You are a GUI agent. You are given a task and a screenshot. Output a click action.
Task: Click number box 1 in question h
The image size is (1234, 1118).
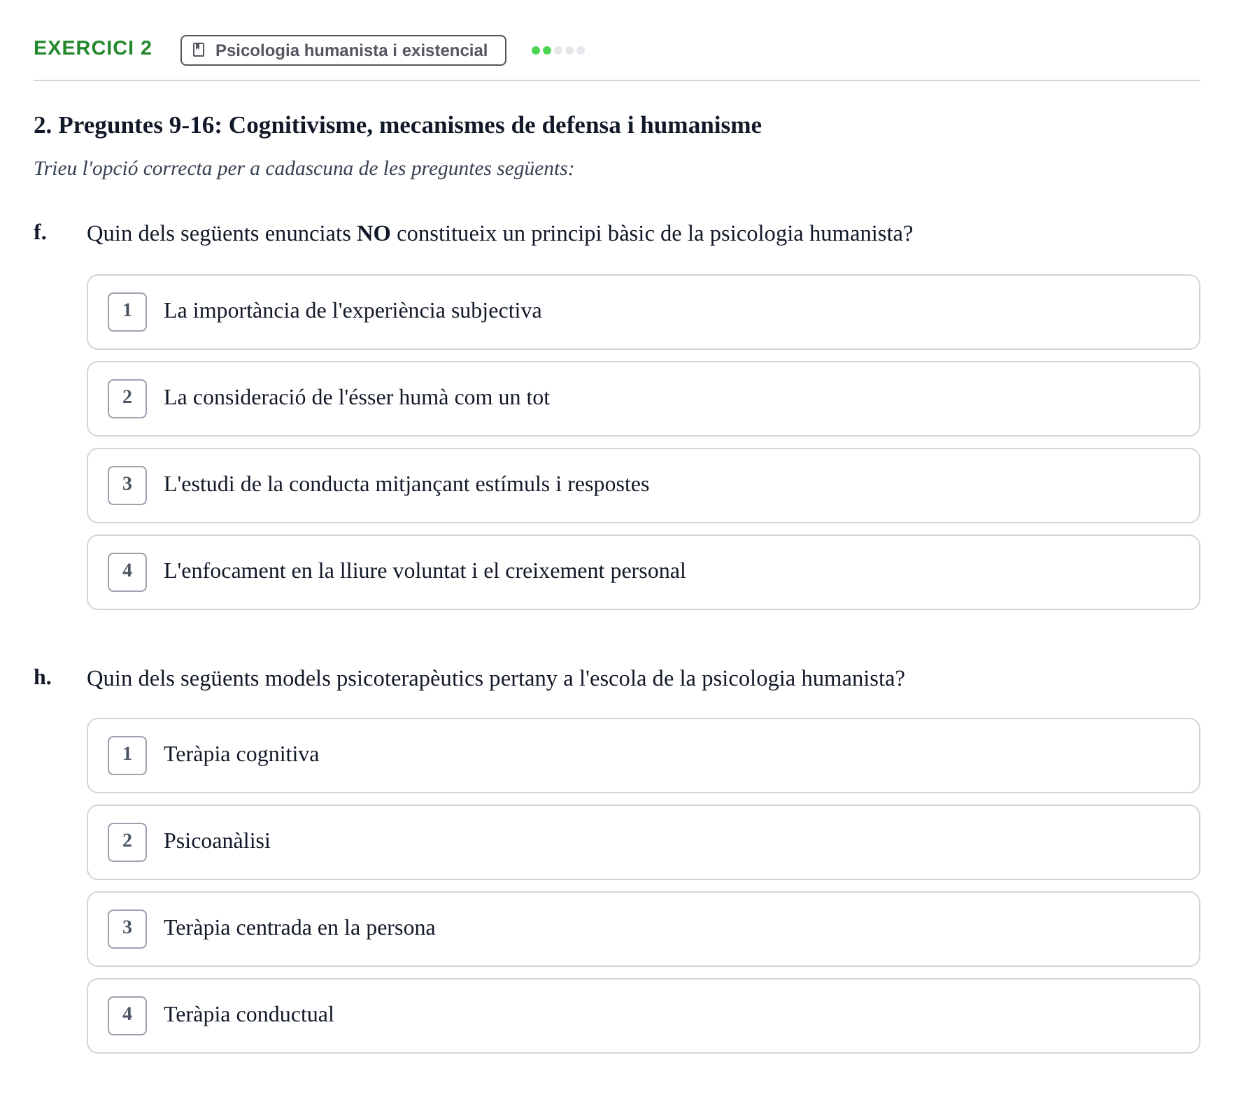(x=127, y=756)
